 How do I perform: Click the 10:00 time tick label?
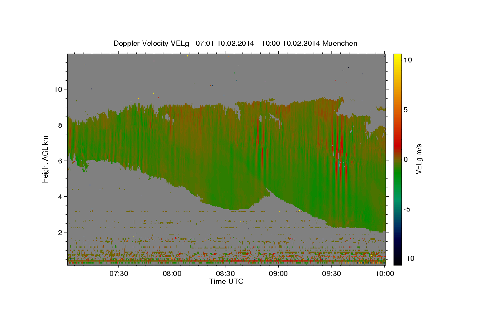(384, 273)
